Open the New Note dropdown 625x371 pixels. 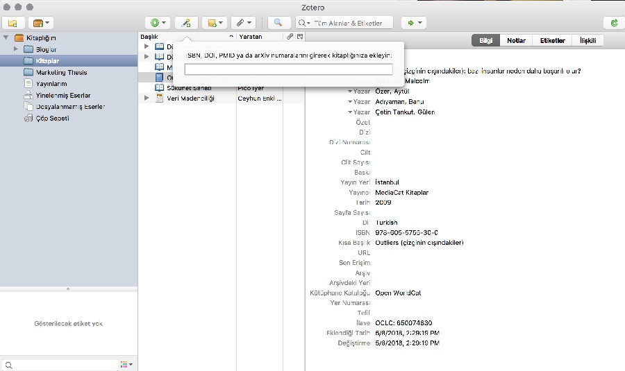(x=215, y=23)
